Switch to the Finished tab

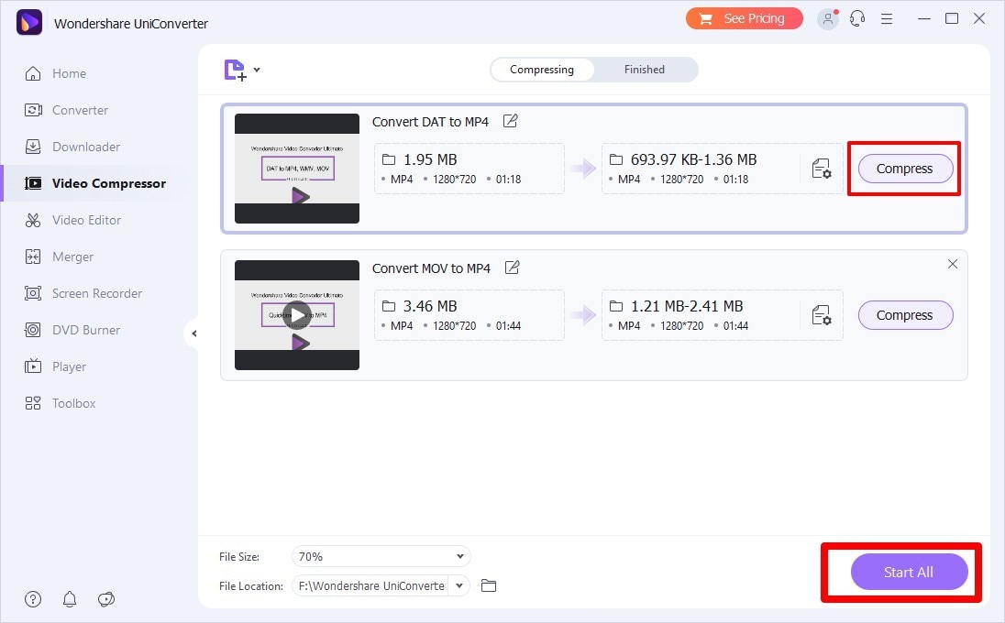pyautogui.click(x=644, y=70)
